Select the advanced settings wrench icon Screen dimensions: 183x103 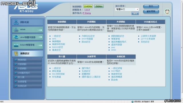(16, 54)
